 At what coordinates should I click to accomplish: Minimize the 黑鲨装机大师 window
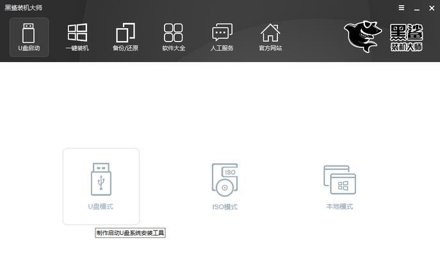tap(417, 8)
